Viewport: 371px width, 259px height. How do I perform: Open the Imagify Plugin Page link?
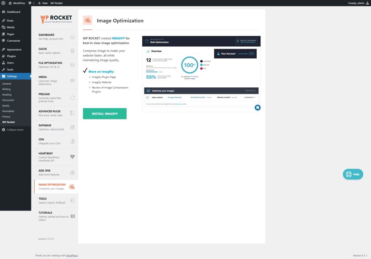click(x=104, y=77)
